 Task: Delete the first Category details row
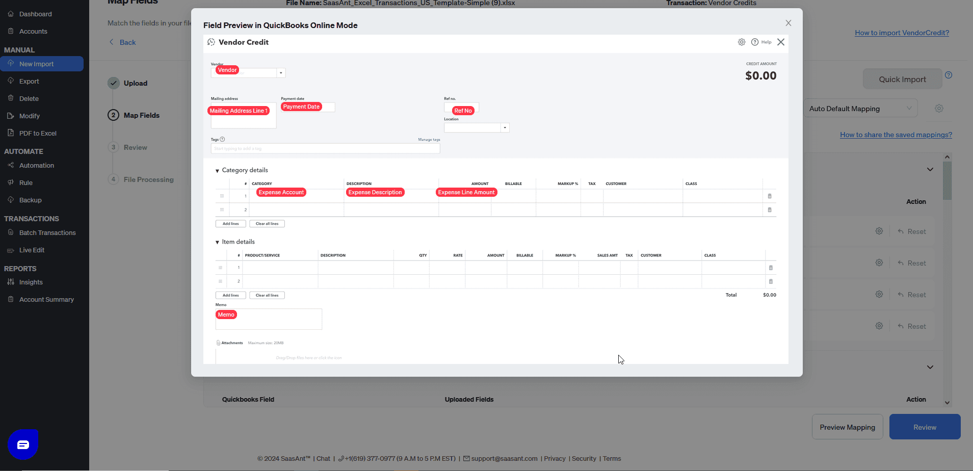click(770, 196)
